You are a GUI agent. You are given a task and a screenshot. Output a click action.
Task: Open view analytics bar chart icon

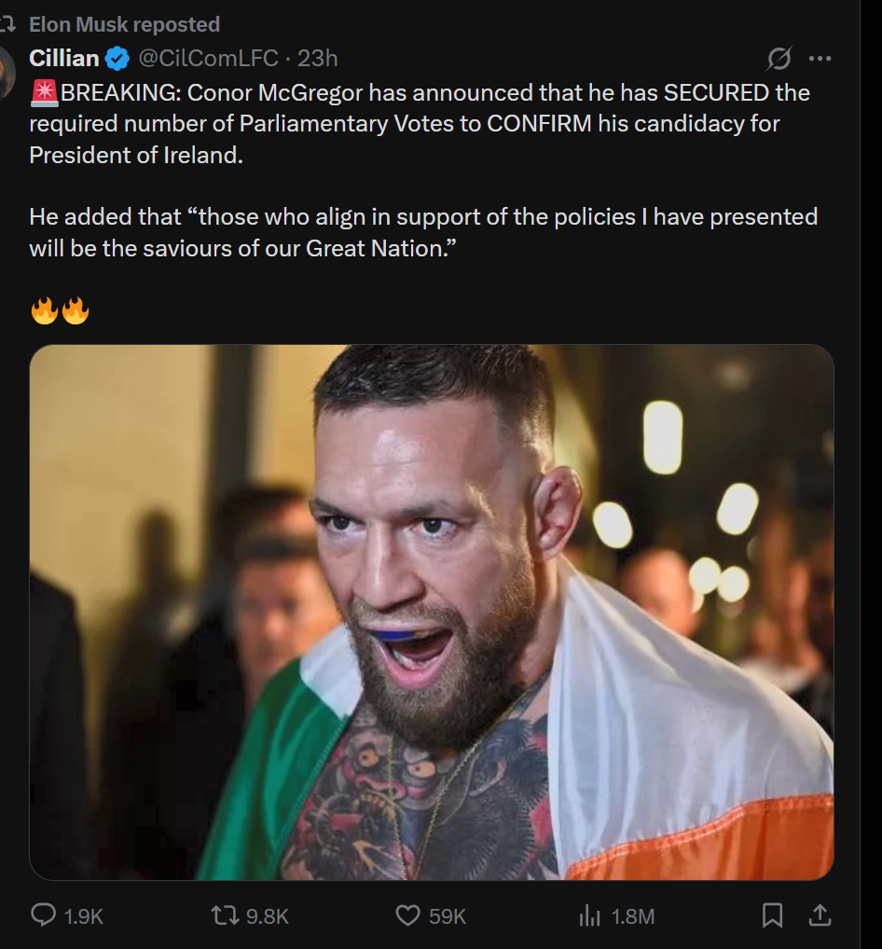coord(589,916)
